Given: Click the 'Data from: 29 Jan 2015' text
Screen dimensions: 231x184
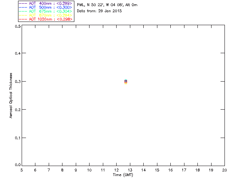Looking at the screenshot, I should click(99, 11).
